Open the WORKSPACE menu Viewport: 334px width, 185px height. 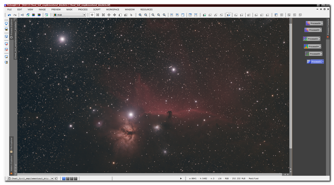(x=113, y=9)
